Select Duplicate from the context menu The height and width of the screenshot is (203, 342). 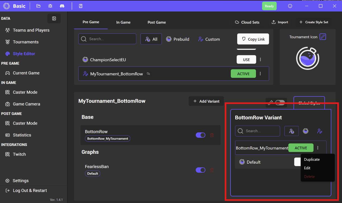point(312,159)
